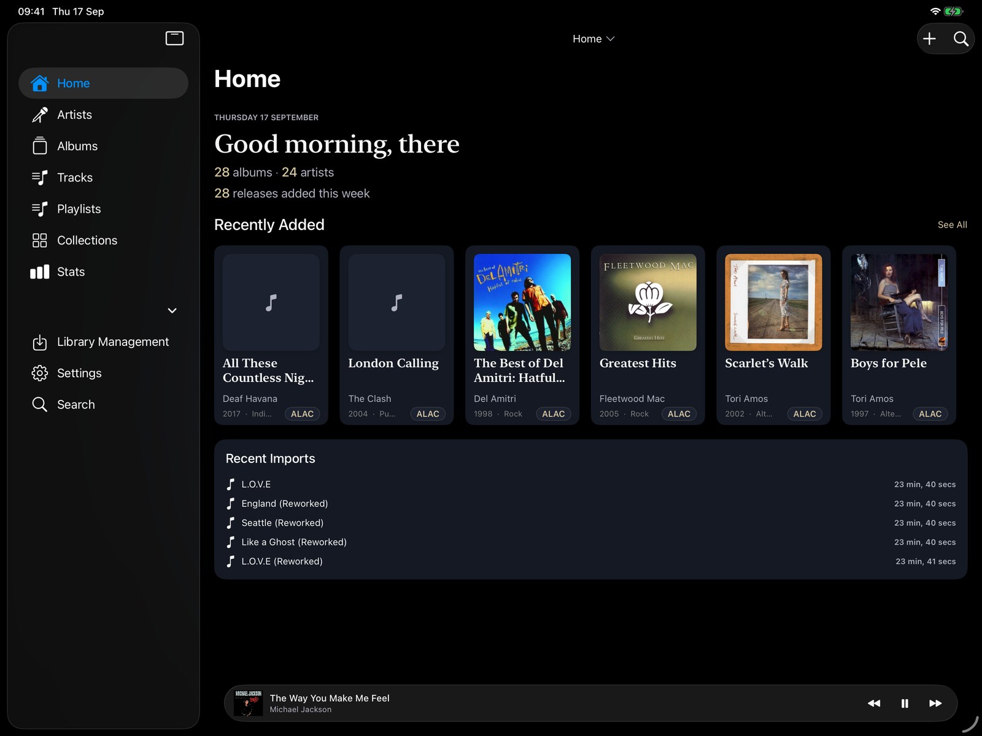The image size is (982, 736).
Task: Click the 24 artists count link
Action: [307, 172]
